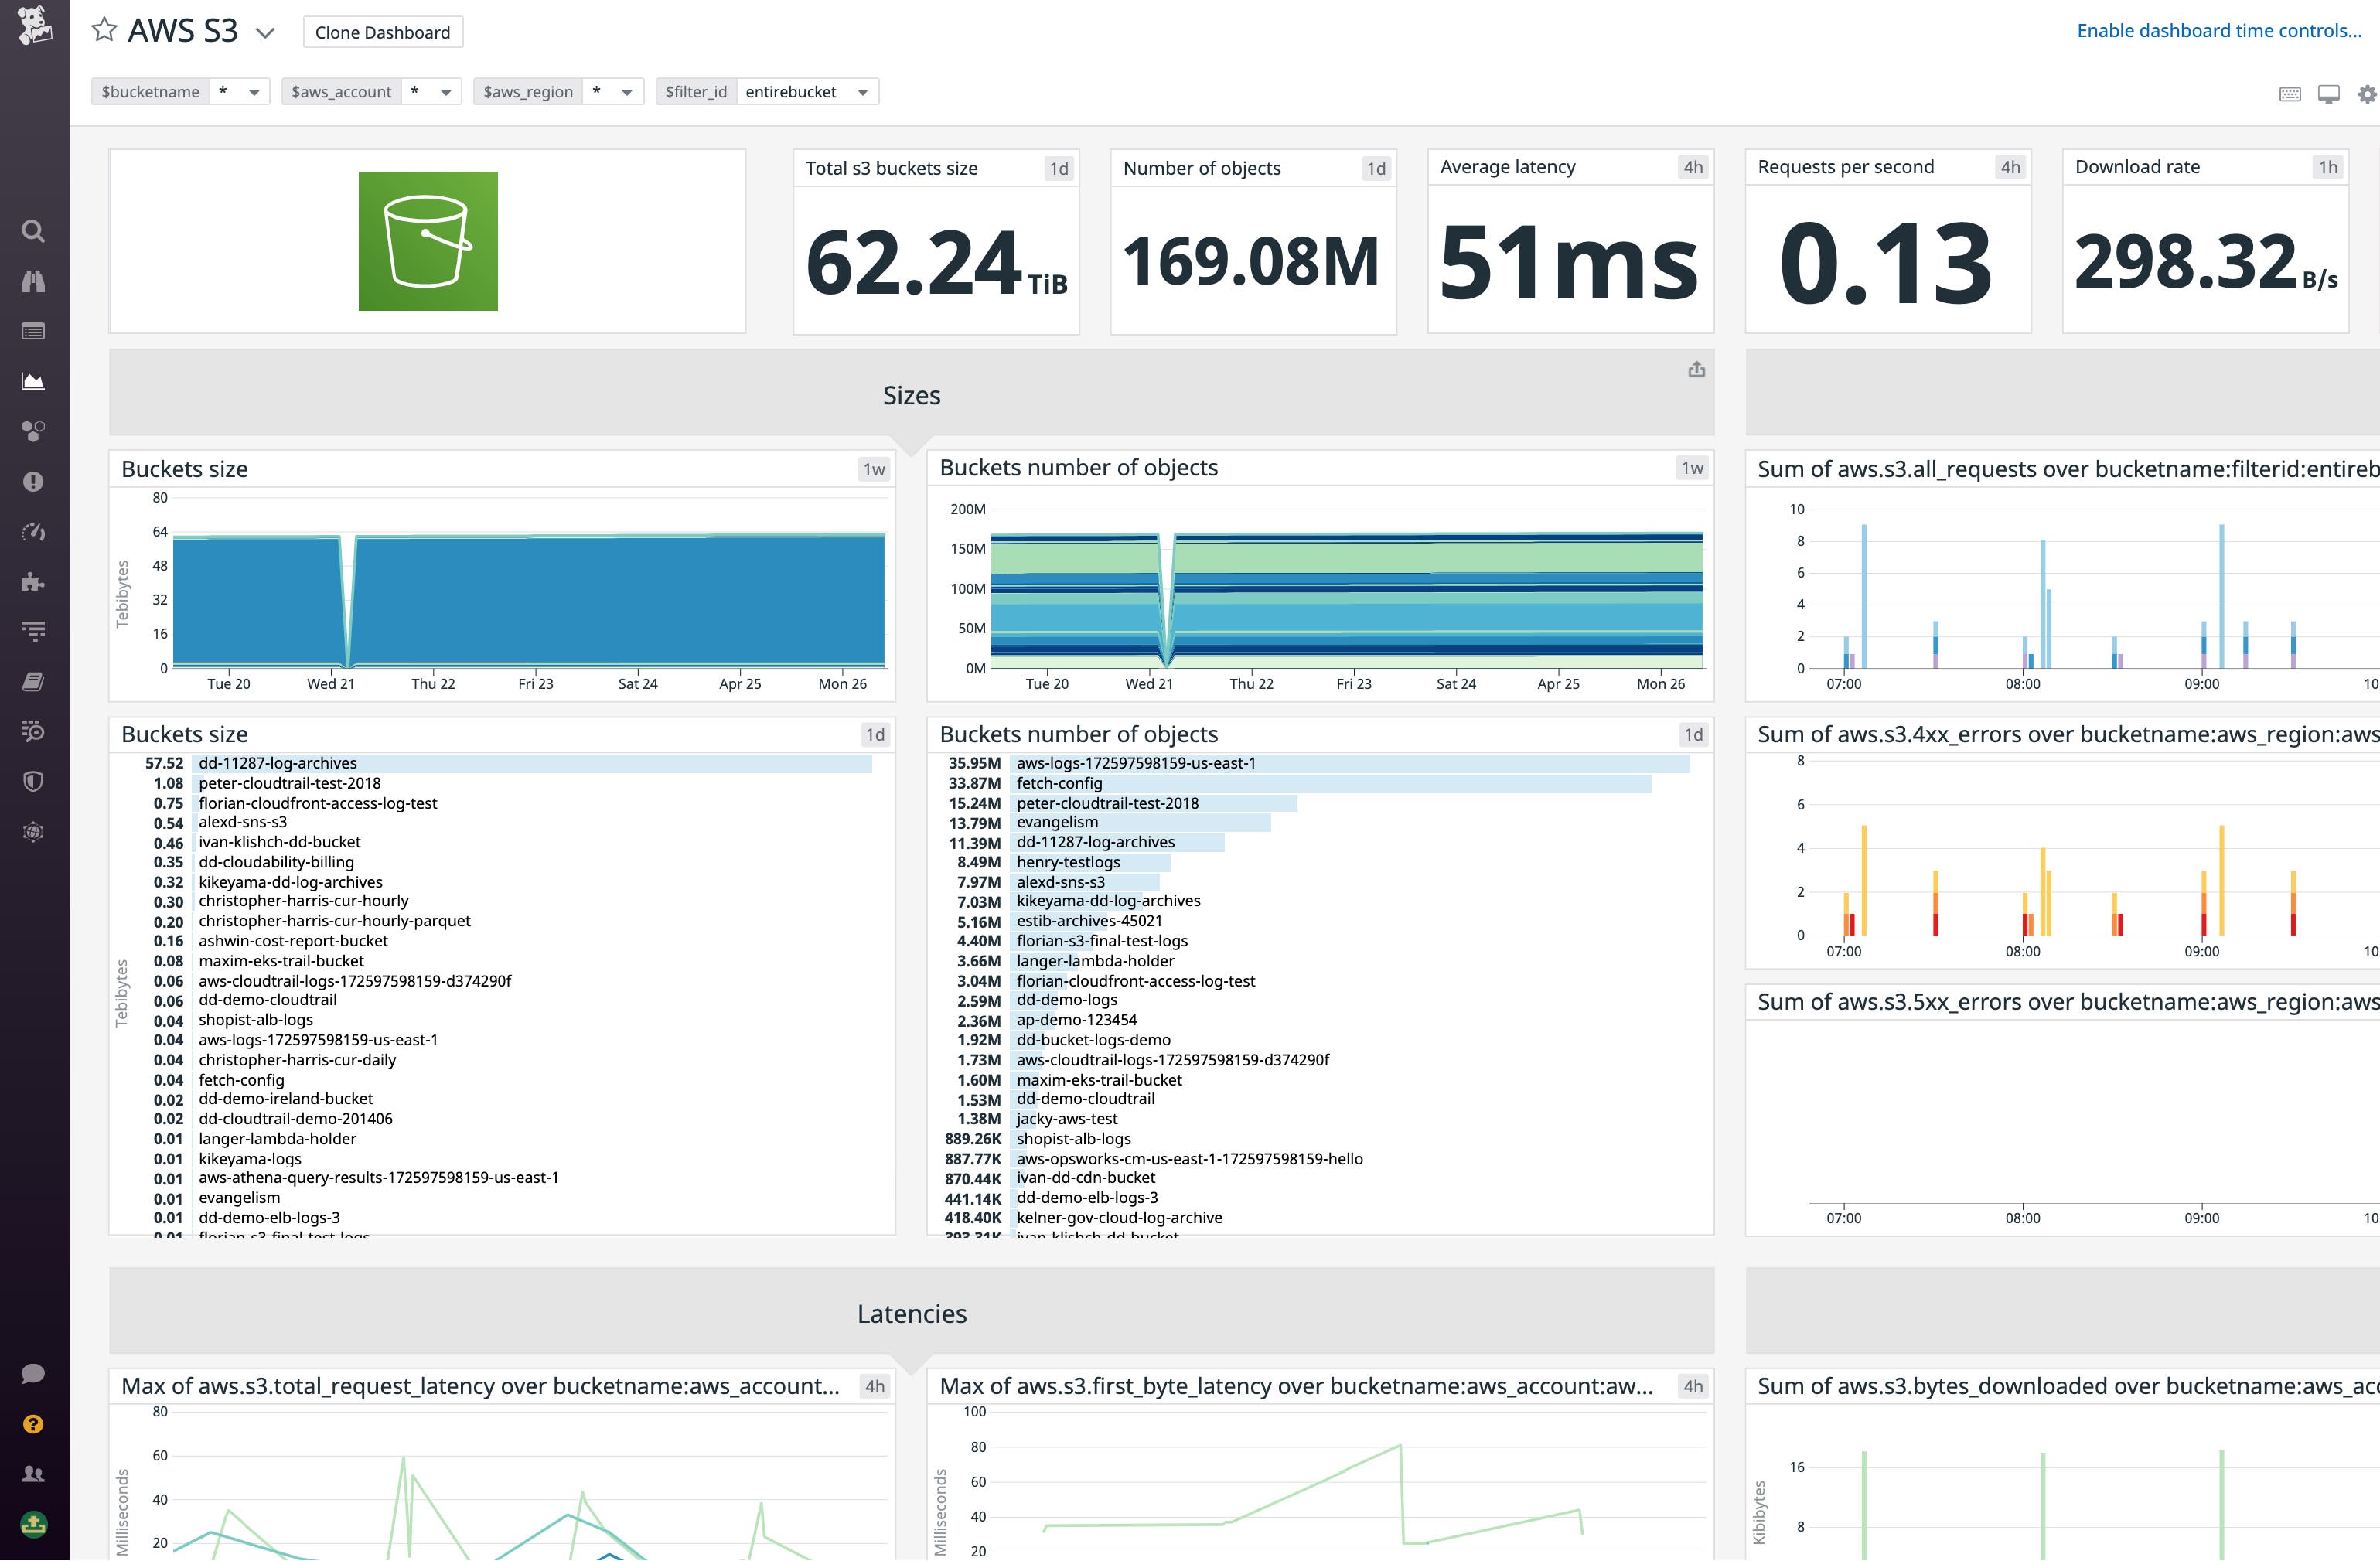
Task: Open dashboard settings with the gear icon
Action: tap(2367, 93)
